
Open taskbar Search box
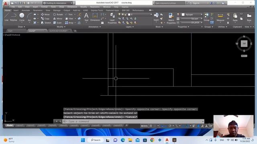pyautogui.click(x=96, y=140)
